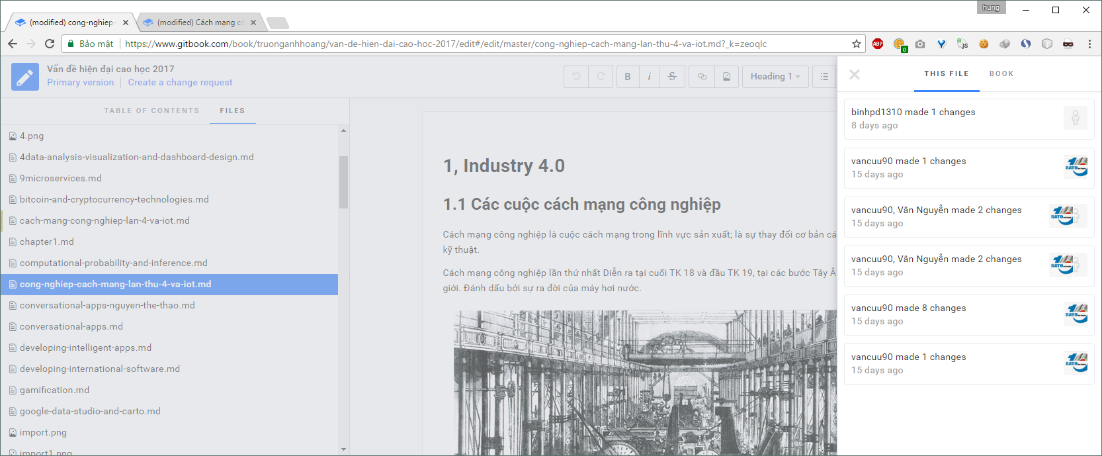Bookmark this page with the star icon
The width and height of the screenshot is (1102, 456).
point(857,44)
